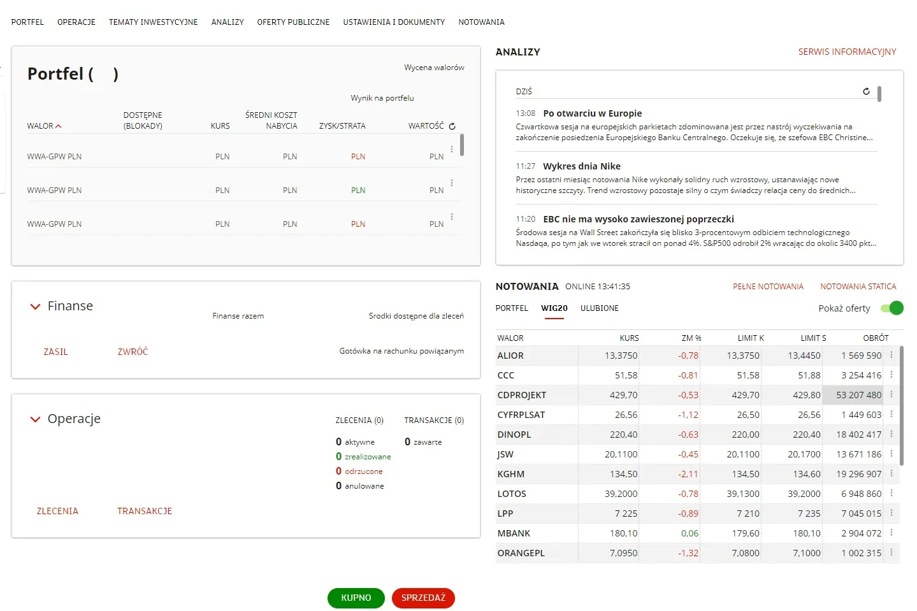The image size is (917, 611).
Task: Open the three-dot menu for CDPROJEKT
Action: 892,394
